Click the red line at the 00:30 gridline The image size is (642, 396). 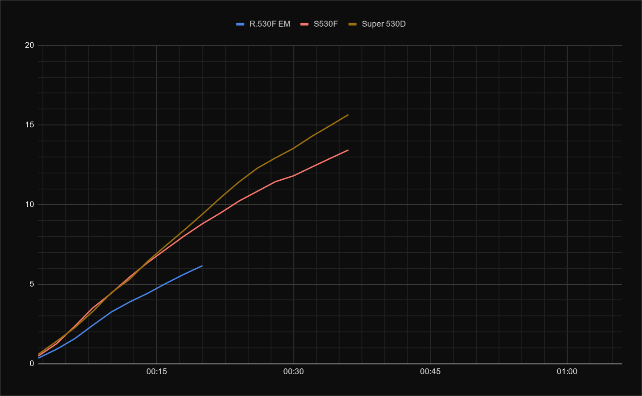pos(294,176)
